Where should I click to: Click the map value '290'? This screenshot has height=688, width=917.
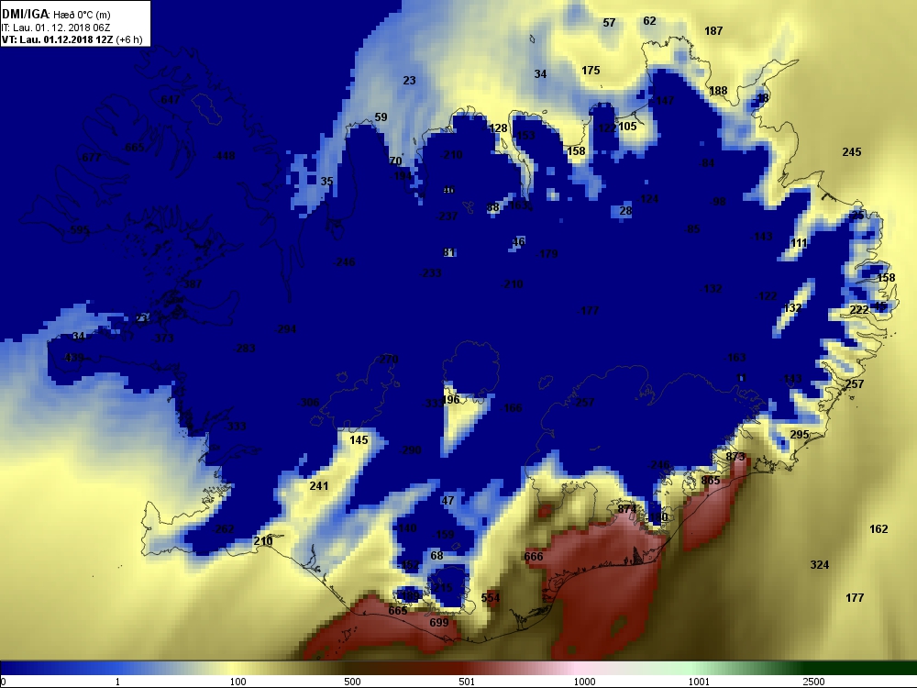pos(411,449)
